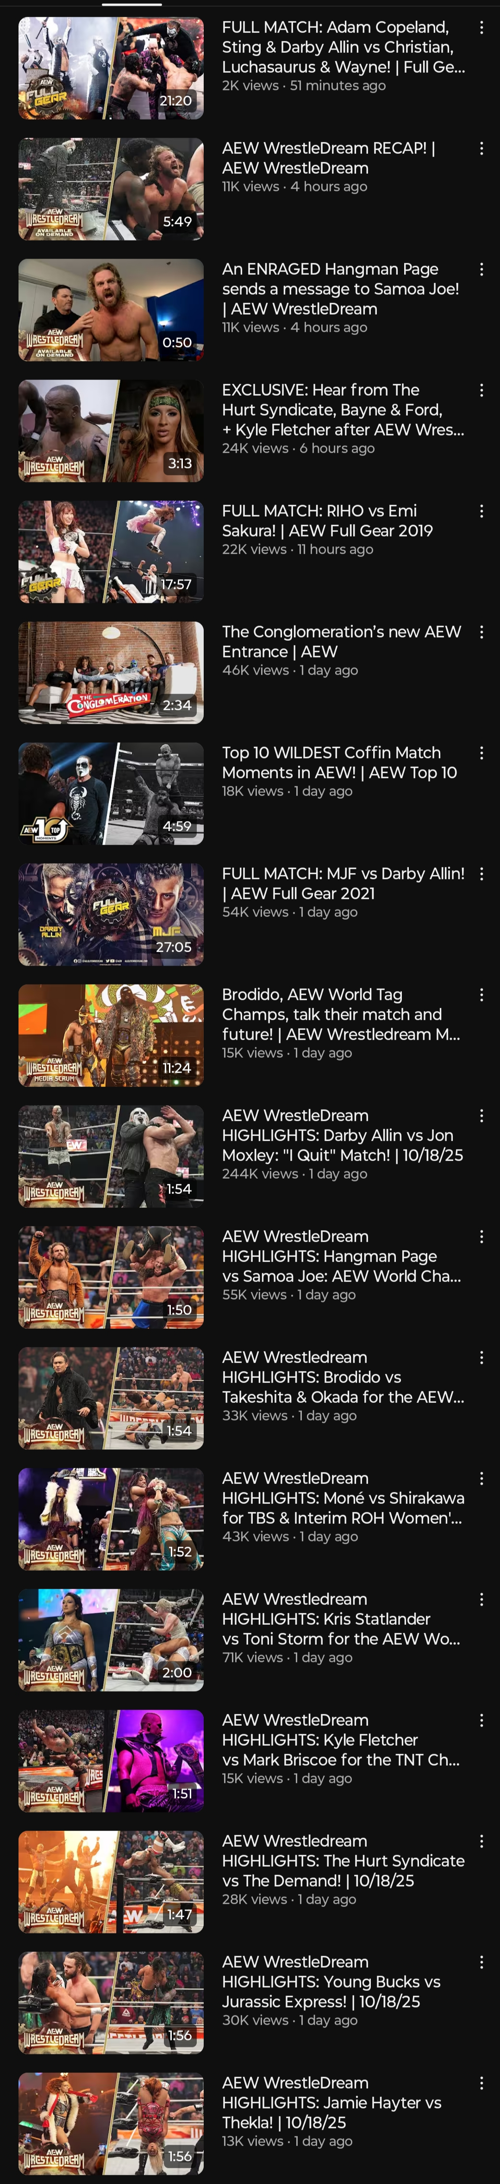This screenshot has width=500, height=2184.
Task: Open Moné vs Shirakawa highlights title
Action: click(343, 1497)
